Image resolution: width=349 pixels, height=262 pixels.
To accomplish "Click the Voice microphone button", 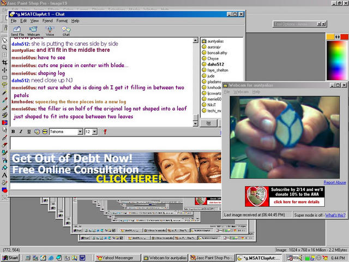I will point(50,31).
